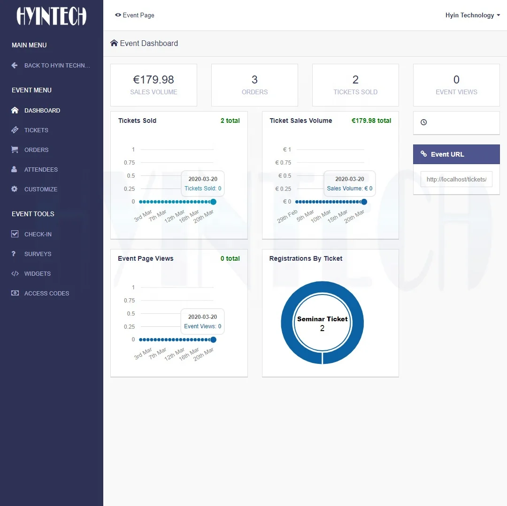This screenshot has height=506, width=507.
Task: Click the link icon in Event URL header
Action: tap(423, 154)
